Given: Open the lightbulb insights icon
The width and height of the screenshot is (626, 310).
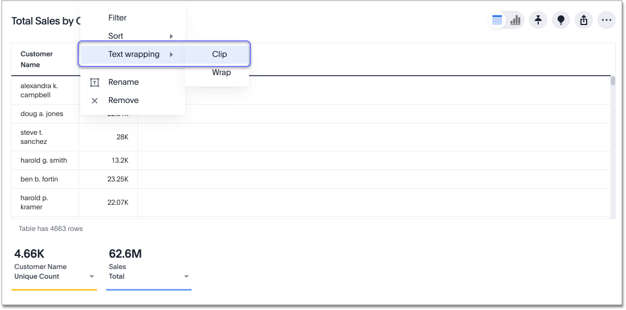Looking at the screenshot, I should point(561,20).
